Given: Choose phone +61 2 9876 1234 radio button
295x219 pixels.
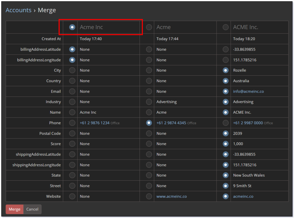Looking at the screenshot, I should (72, 123).
